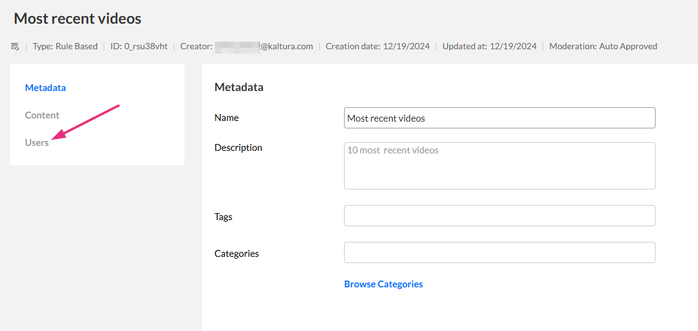
Task: Switch to the Content section
Action: pyautogui.click(x=42, y=115)
